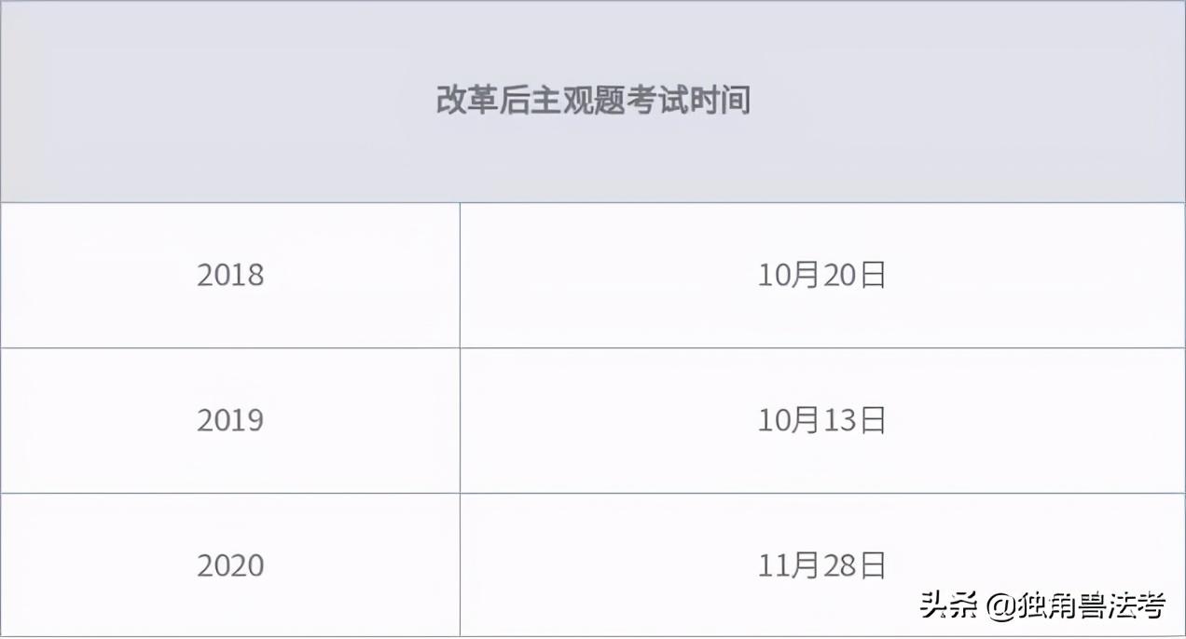Image resolution: width=1186 pixels, height=639 pixels.
Task: Click the 10月13日 date cell
Action: click(x=821, y=421)
